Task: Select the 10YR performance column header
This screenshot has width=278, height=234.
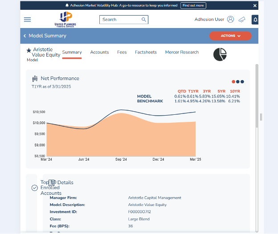Action: [x=235, y=91]
